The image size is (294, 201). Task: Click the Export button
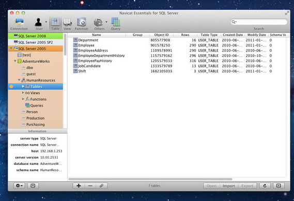[247, 186]
